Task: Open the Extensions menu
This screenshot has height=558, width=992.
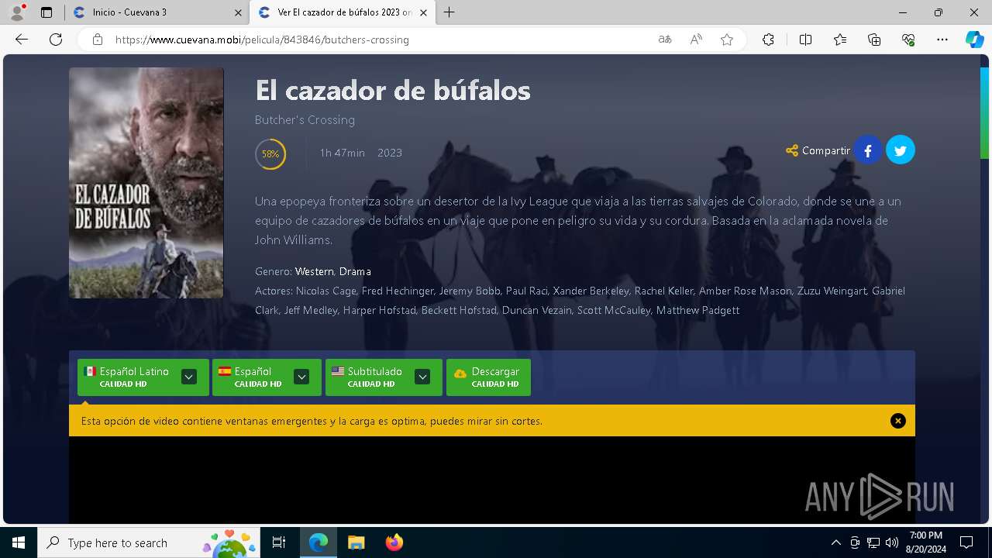Action: click(768, 40)
